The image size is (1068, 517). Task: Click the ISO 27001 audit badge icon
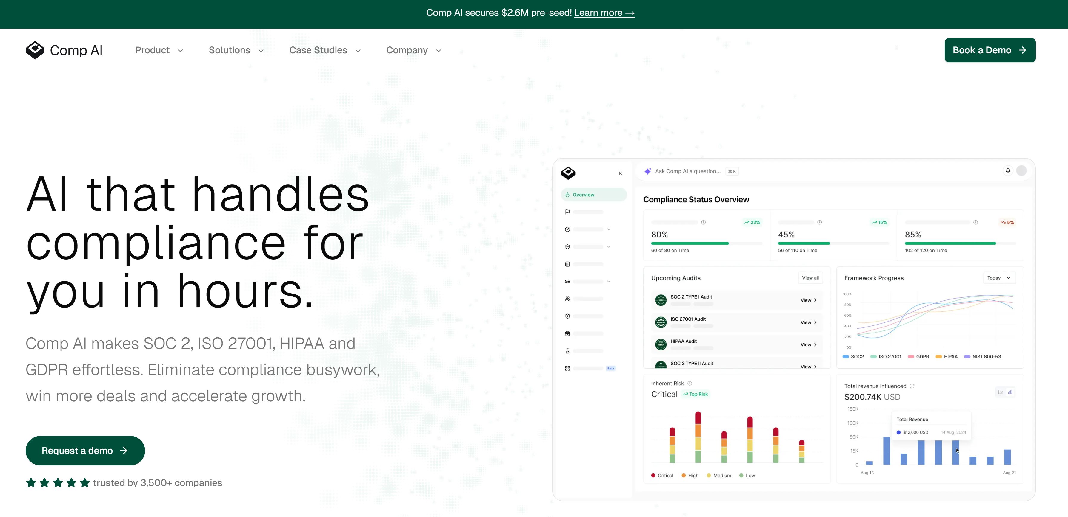(661, 322)
